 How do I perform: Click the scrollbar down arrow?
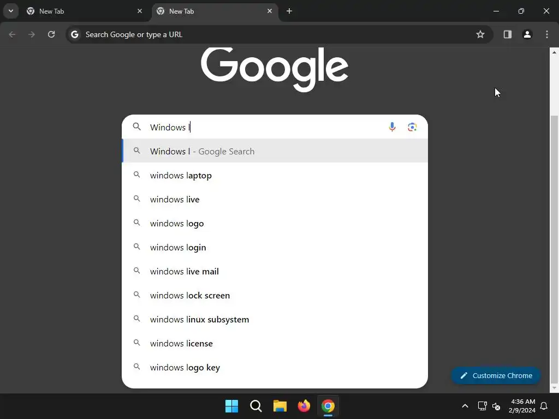click(x=554, y=388)
